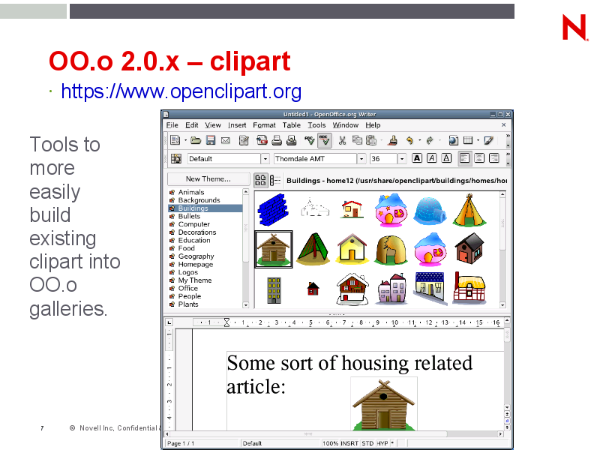The image size is (600, 450).
Task: Toggle the AutoSpellcheck button
Action: click(325, 140)
